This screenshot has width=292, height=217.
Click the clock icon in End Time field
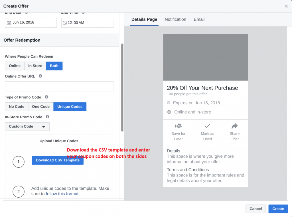click(x=65, y=23)
